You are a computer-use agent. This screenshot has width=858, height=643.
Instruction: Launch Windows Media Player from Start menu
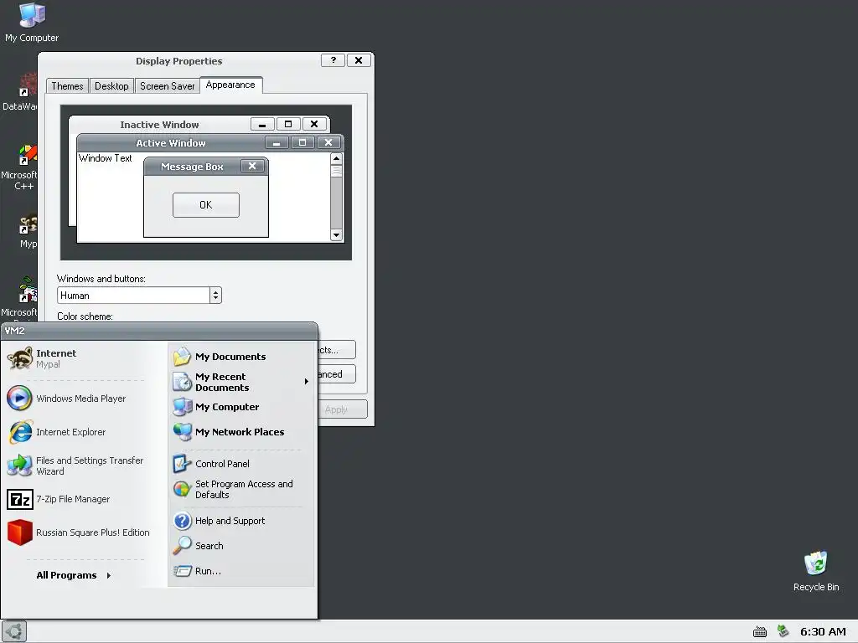tap(20, 398)
